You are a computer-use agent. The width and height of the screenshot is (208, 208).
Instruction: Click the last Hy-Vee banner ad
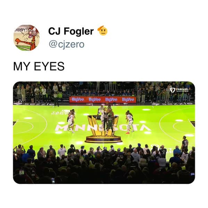tap(128, 100)
